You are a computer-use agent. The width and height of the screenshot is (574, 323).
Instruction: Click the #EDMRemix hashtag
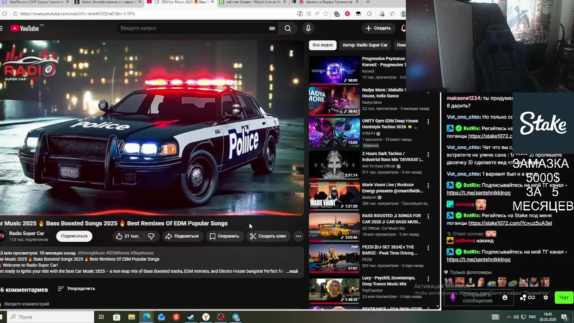pyautogui.click(x=117, y=253)
